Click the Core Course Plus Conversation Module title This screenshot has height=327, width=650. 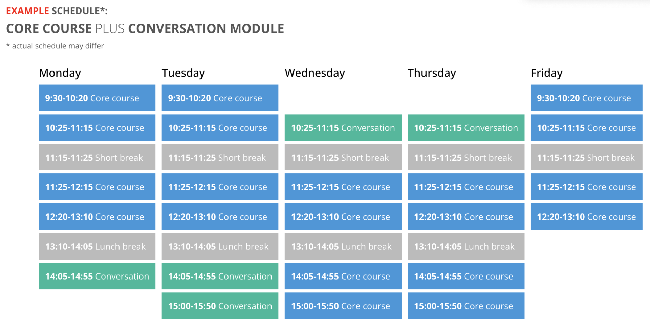[145, 28]
